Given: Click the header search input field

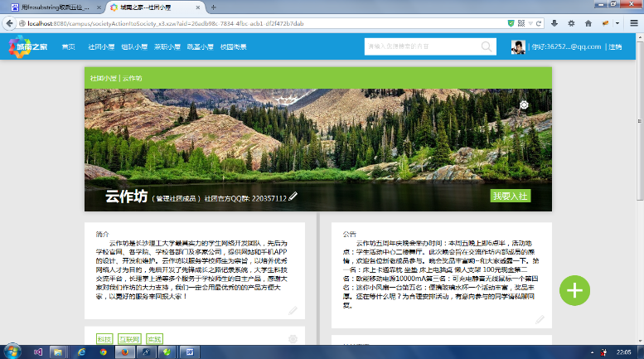Looking at the screenshot, I should coord(421,47).
